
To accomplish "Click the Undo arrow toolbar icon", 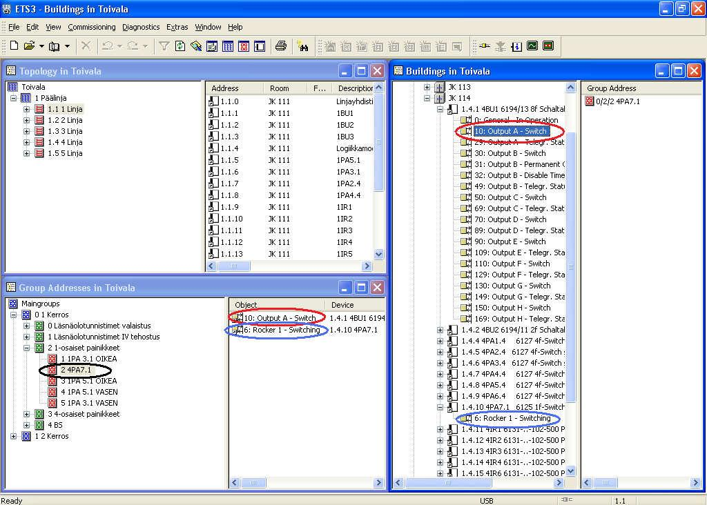I will (107, 46).
